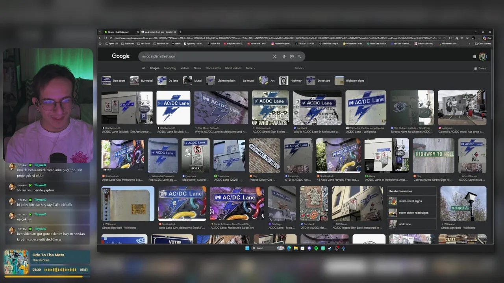This screenshot has height=283, width=504.
Task: Open the Google account avatar
Action: point(483,56)
